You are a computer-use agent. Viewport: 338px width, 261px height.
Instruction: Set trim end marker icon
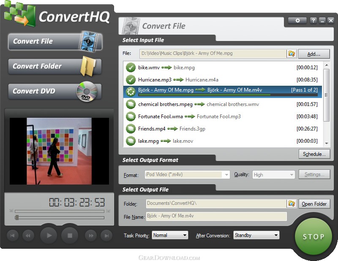[x=108, y=211]
